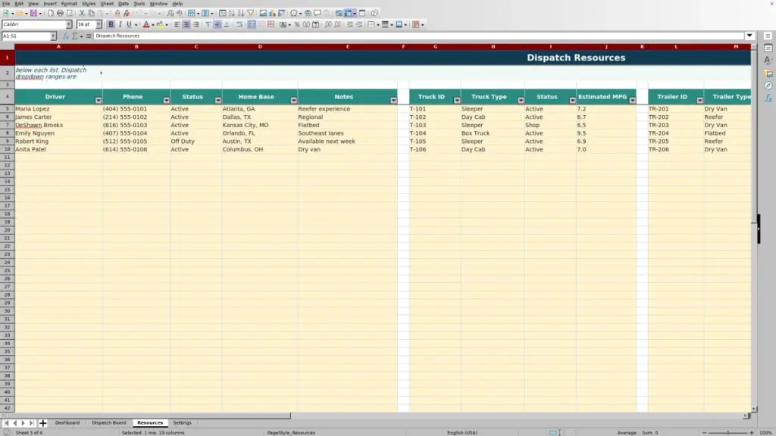
Task: Open the Format menu
Action: pos(69,4)
